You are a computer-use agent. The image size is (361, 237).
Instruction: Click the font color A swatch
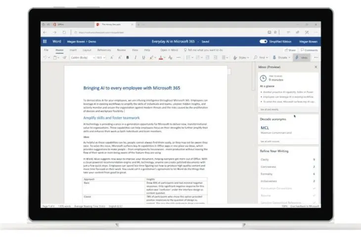pyautogui.click(x=161, y=57)
